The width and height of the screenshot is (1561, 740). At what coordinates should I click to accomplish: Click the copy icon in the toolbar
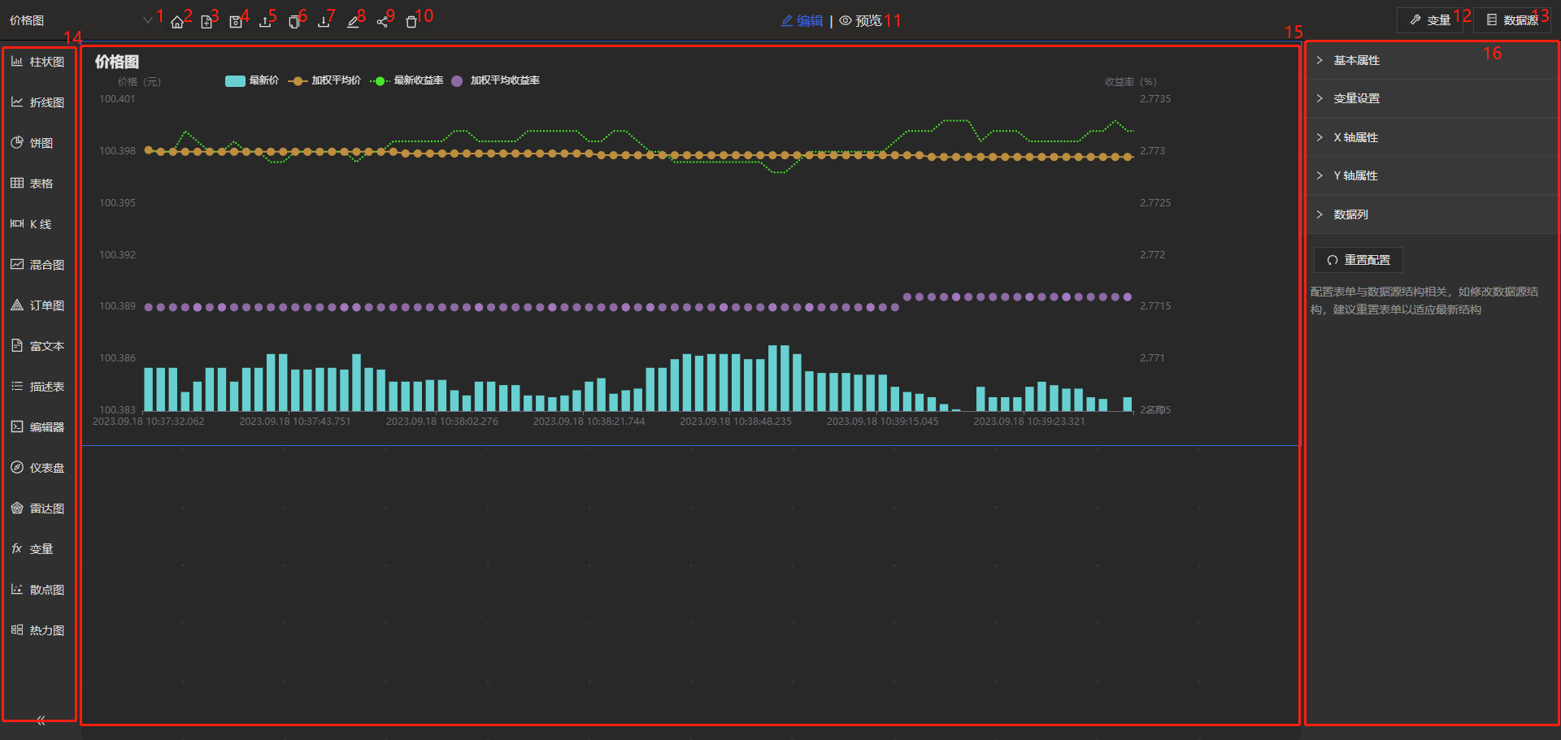[294, 22]
